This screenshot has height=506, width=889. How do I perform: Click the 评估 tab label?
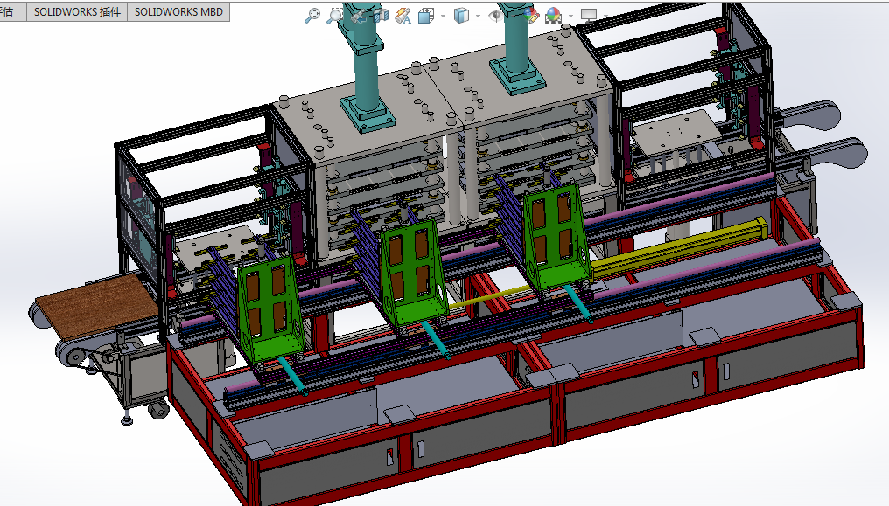click(9, 12)
